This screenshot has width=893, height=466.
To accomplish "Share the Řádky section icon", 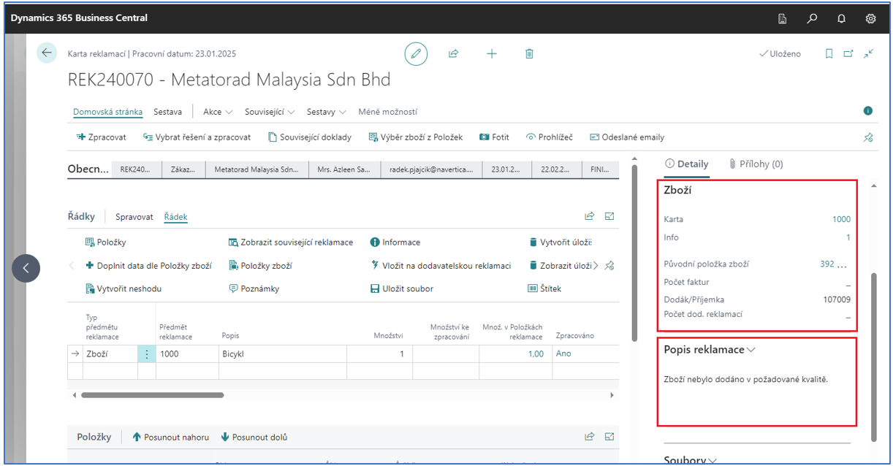I will coord(590,216).
